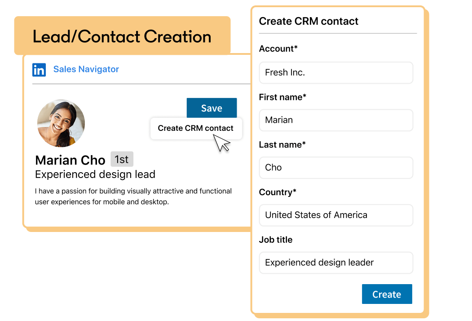The image size is (472, 321).
Task: Click the Account field with Fresh Inc.
Action: click(335, 73)
